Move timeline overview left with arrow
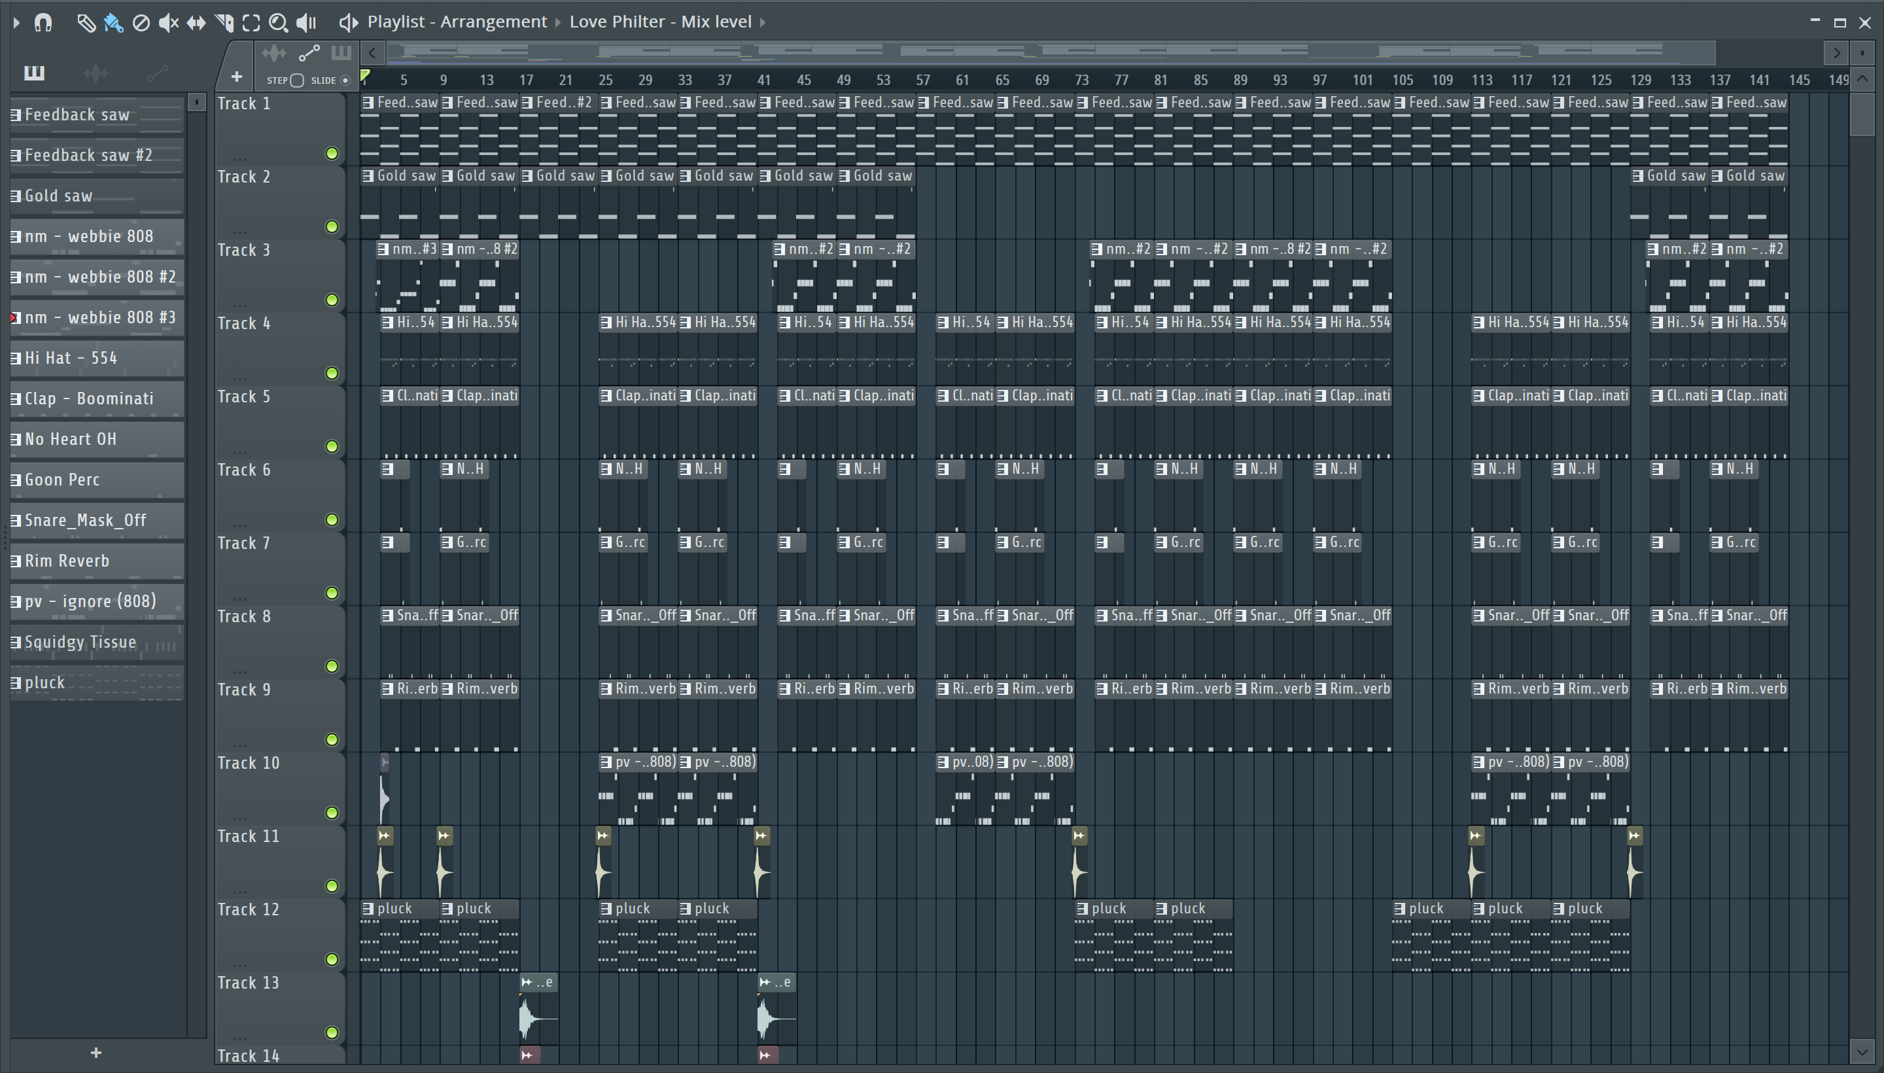 pos(373,53)
